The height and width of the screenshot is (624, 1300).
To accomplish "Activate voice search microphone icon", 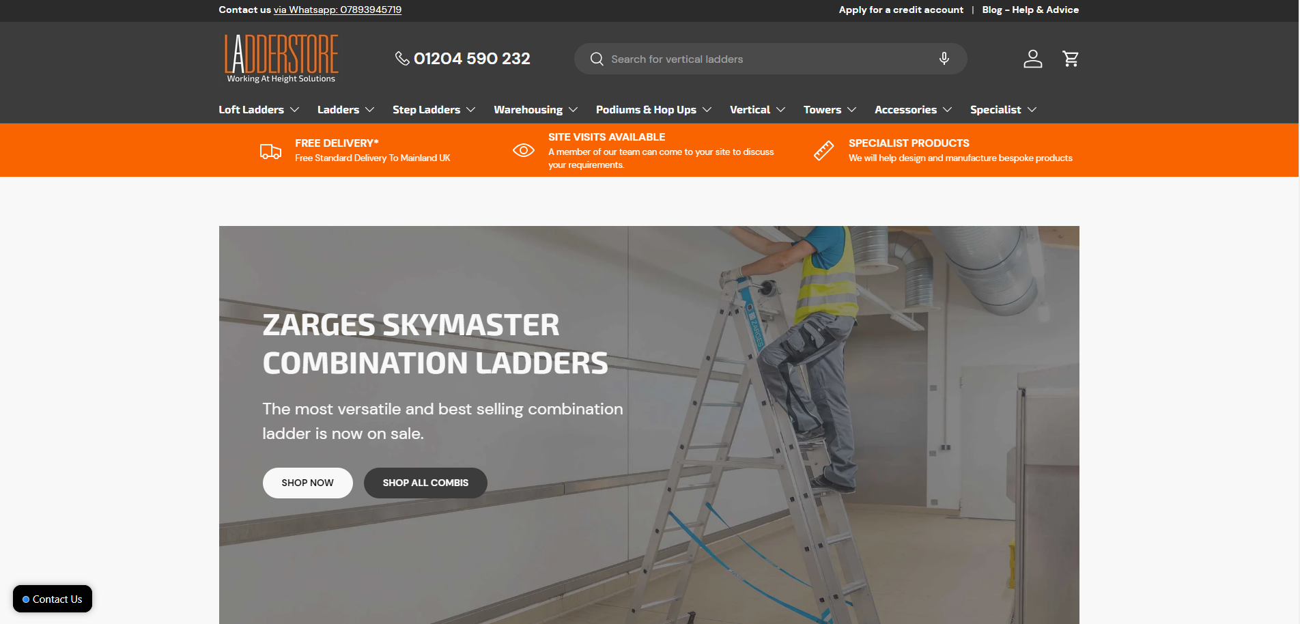I will click(944, 59).
